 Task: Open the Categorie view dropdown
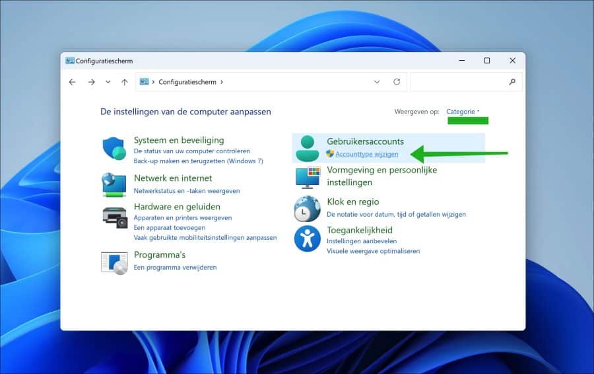tap(463, 112)
